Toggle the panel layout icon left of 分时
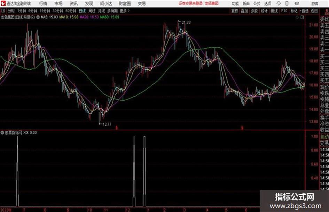Screen dimensions: 329x212 click(3, 11)
